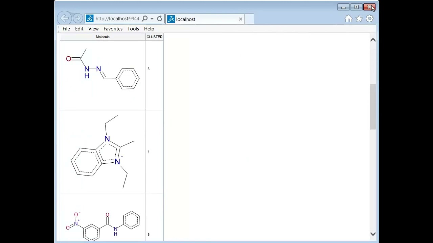The image size is (433, 243).
Task: Open the File menu
Action: point(66,29)
